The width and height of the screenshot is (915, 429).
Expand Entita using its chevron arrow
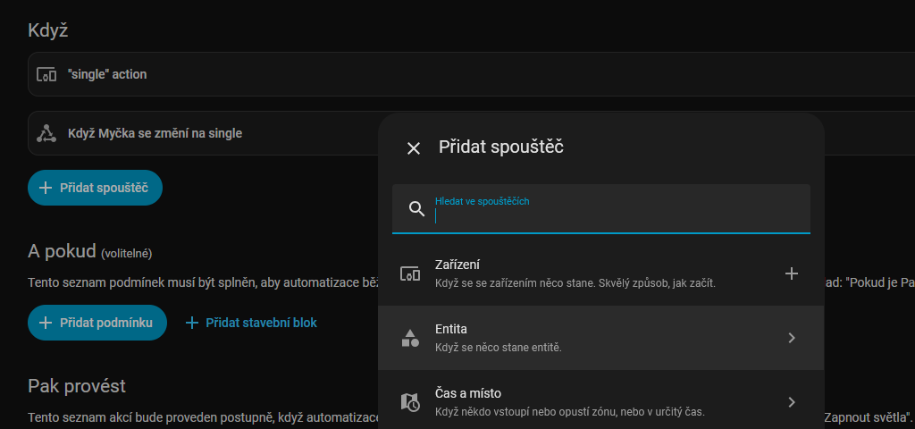click(x=791, y=338)
